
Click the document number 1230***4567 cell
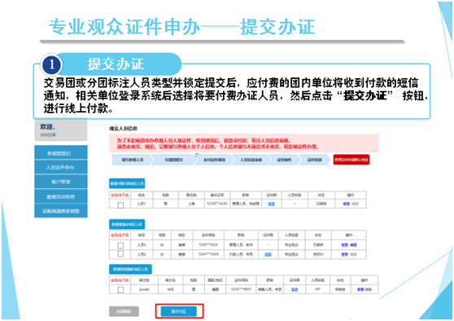point(241,289)
